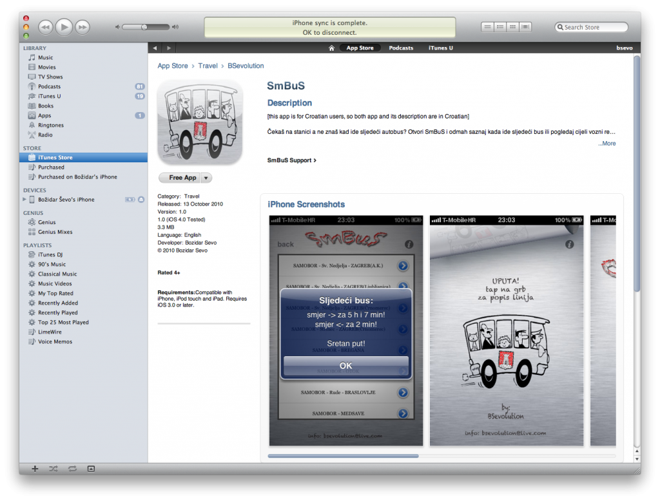The image size is (660, 501).
Task: Open Movies in the library
Action: click(83, 68)
